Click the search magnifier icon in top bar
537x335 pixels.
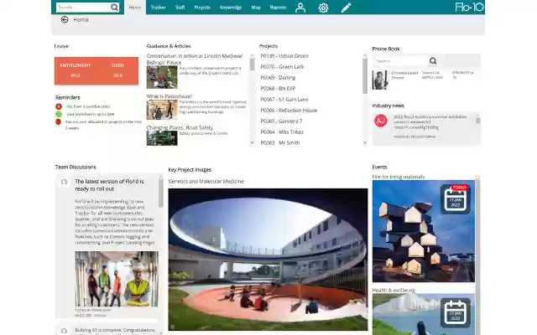(x=114, y=8)
